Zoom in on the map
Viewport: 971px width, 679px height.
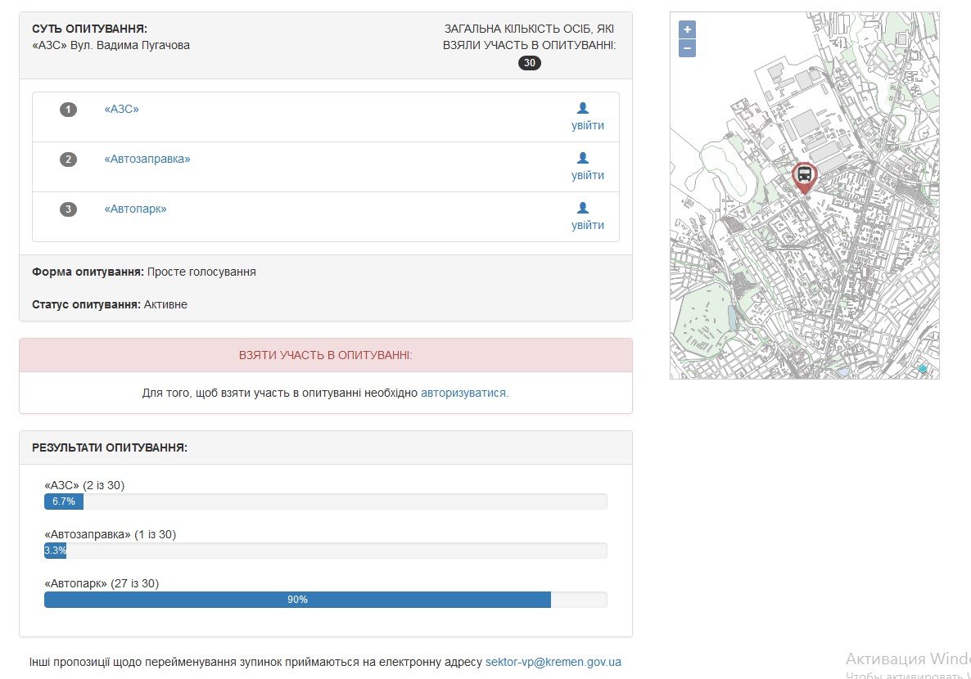pos(687,29)
